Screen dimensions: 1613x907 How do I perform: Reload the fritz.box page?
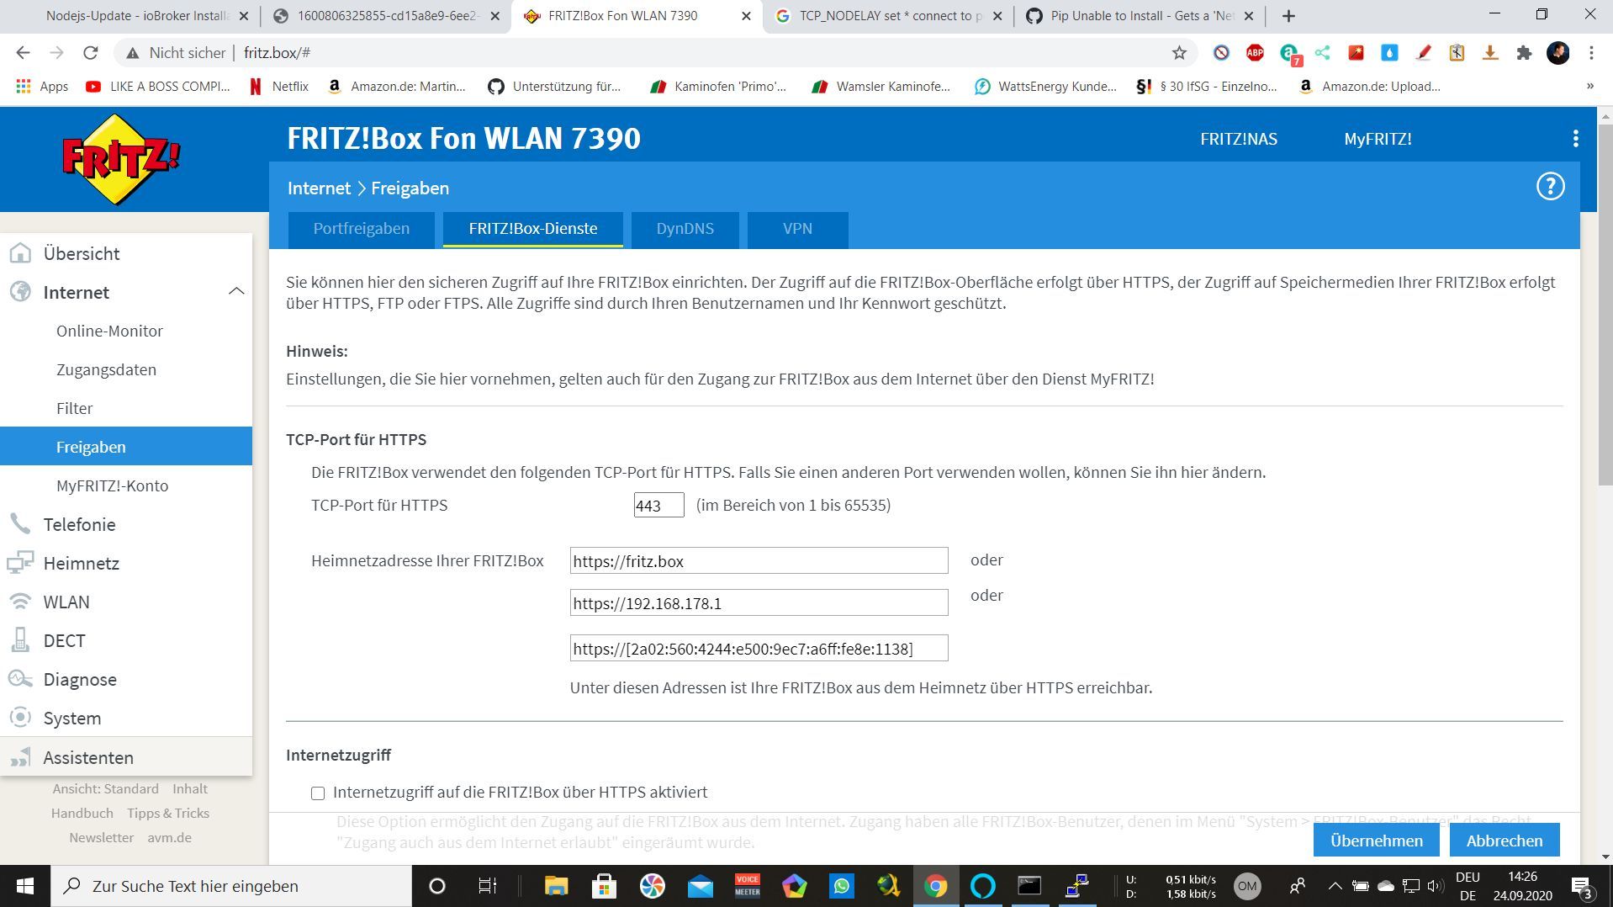[91, 53]
